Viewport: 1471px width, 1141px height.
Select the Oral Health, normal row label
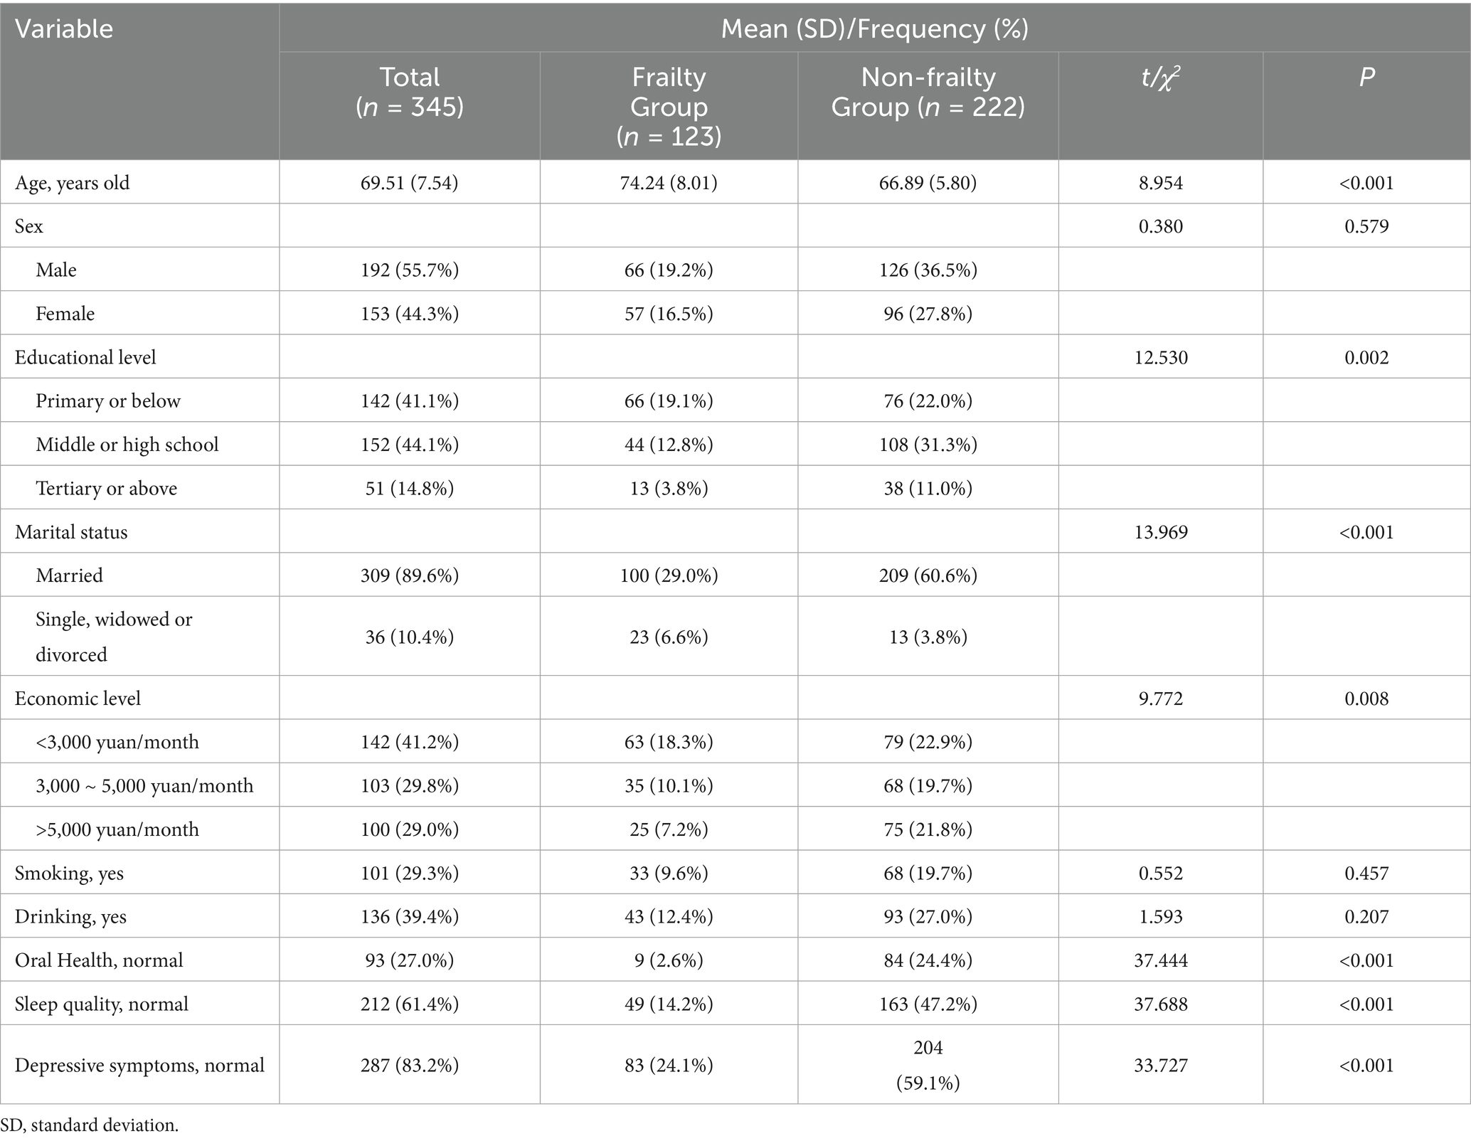pyautogui.click(x=99, y=960)
